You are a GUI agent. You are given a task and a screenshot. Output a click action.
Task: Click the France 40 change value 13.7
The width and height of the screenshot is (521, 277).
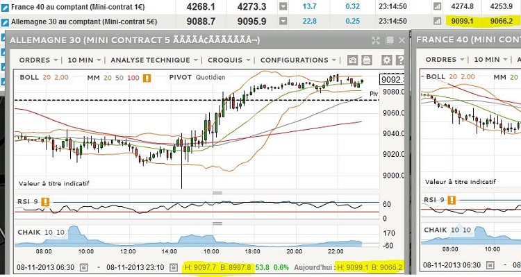click(x=309, y=6)
